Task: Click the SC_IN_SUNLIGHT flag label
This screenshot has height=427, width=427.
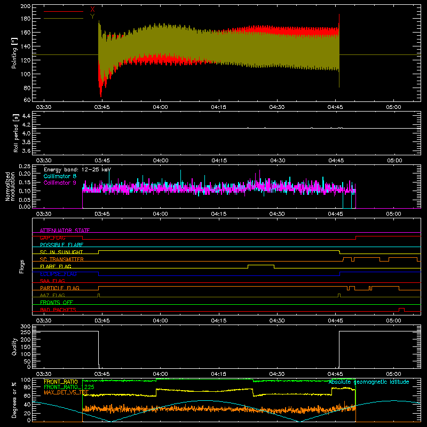Action: 61,252
